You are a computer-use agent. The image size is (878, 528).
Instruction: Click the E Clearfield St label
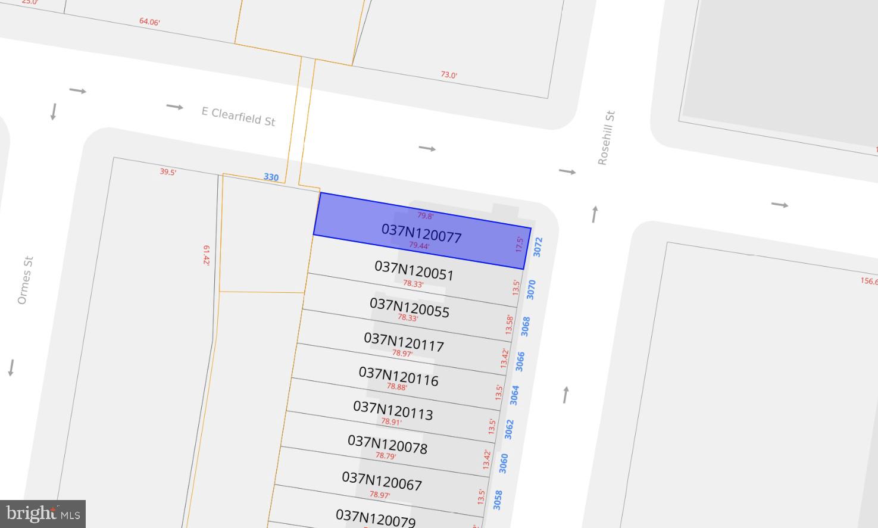pyautogui.click(x=238, y=116)
